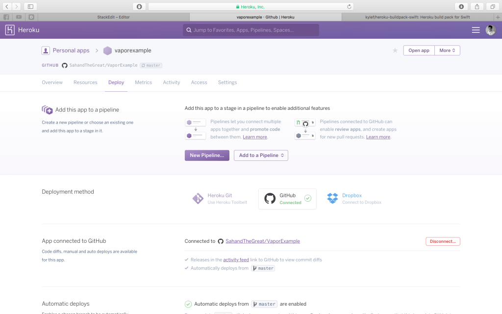The width and height of the screenshot is (502, 314).
Task: Click the search magnifier icon
Action: 189,30
